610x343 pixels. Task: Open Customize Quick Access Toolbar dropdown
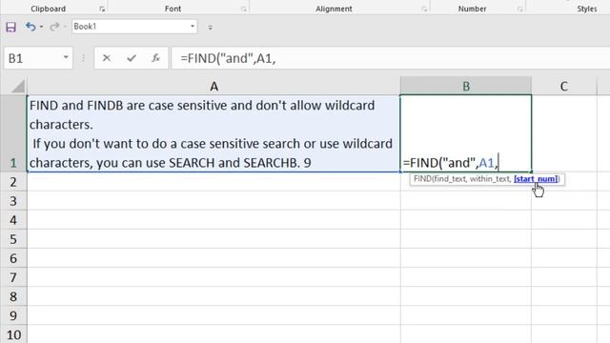coord(210,28)
